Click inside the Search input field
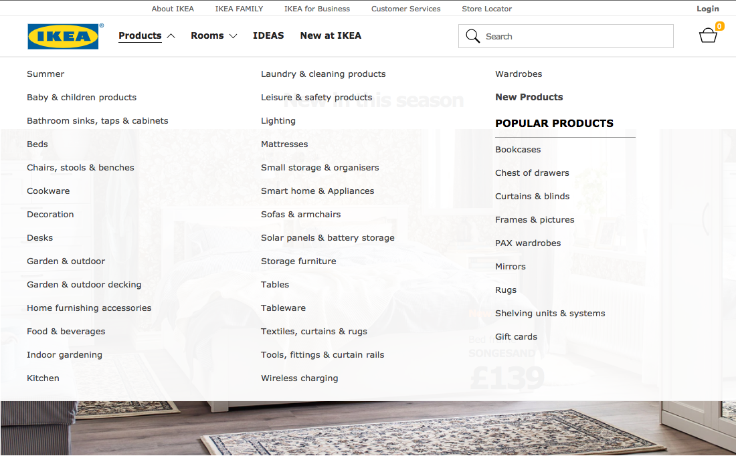The width and height of the screenshot is (736, 462). click(569, 35)
